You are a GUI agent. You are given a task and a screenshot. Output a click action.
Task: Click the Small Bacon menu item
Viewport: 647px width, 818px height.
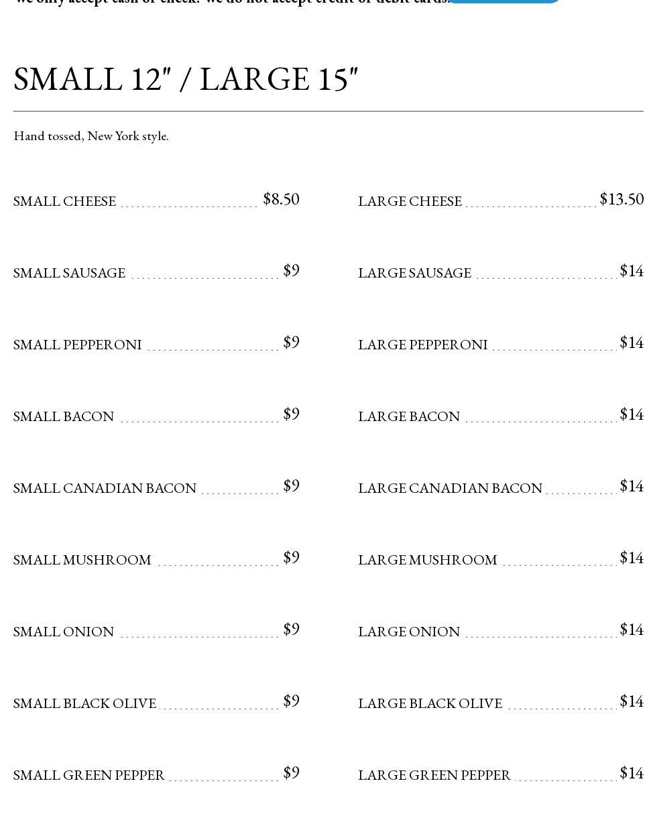64,416
